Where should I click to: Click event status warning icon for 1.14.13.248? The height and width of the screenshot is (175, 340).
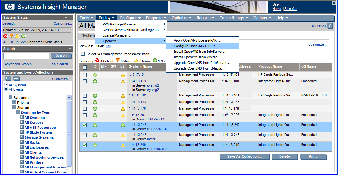(x=123, y=135)
